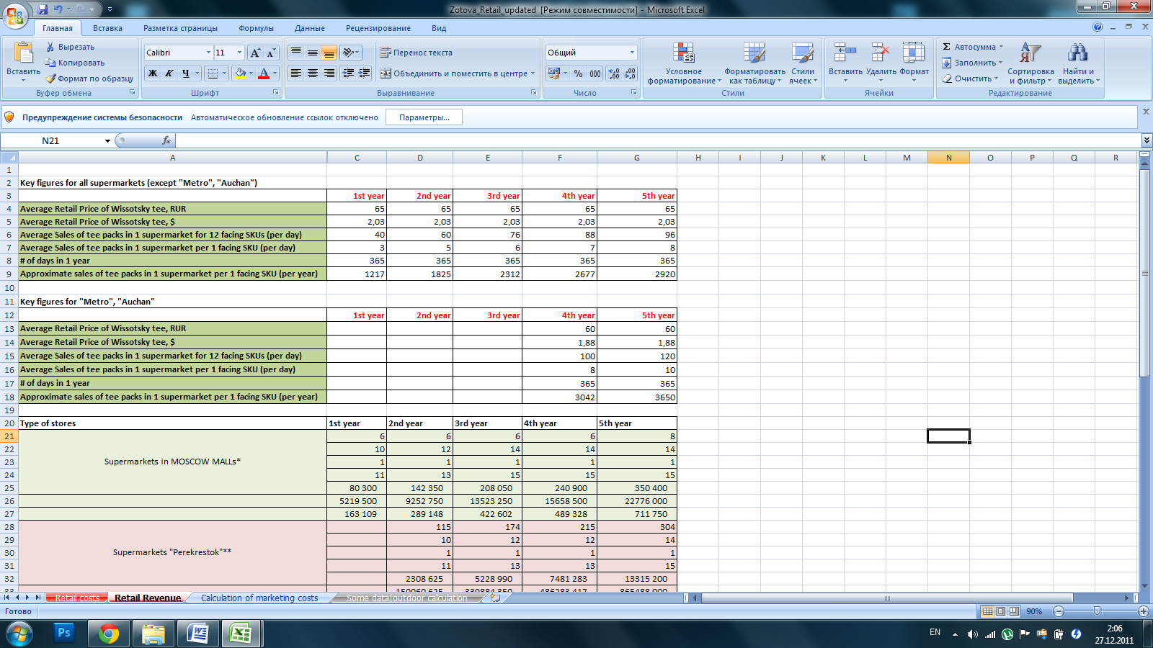Switch to Вид ribbon tab
The height and width of the screenshot is (648, 1153).
click(x=439, y=28)
